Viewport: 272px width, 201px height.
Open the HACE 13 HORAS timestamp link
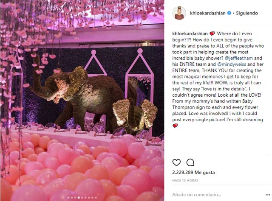tap(186, 180)
